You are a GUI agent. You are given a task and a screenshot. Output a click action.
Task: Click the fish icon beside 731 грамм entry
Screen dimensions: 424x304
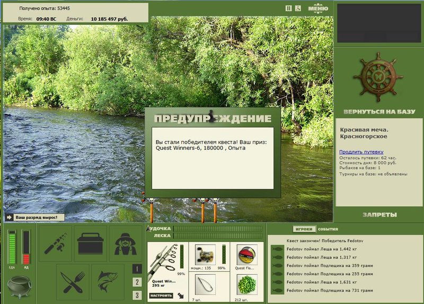click(x=277, y=290)
